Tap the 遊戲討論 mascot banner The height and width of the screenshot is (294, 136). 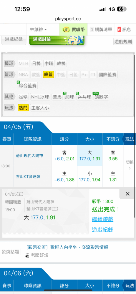(x=57, y=40)
